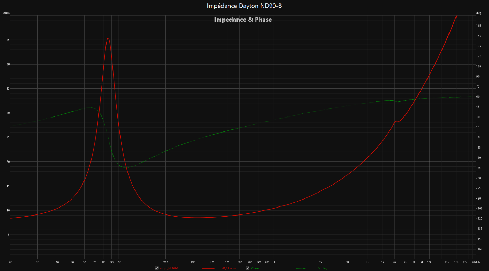The width and height of the screenshot is (489, 271).
Task: Click the red impedance line sample in legend
Action: click(x=208, y=268)
